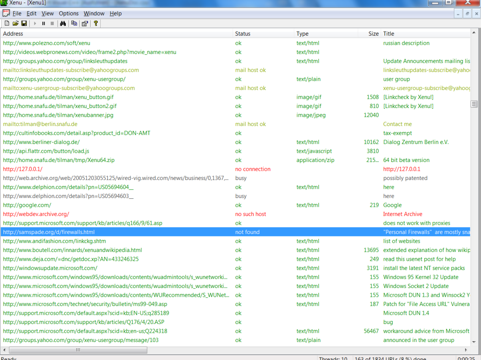The image size is (481, 360).
Task: Sort by the Address column header
Action: [x=117, y=34]
